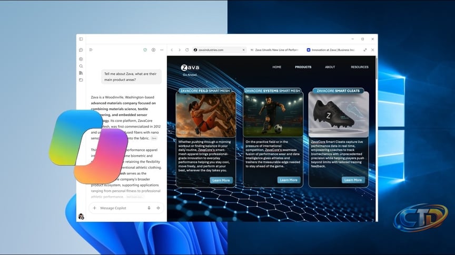The height and width of the screenshot is (255, 455).
Task: Click the ZavaCore's link in Systems Mesh description
Action: [x=273, y=150]
